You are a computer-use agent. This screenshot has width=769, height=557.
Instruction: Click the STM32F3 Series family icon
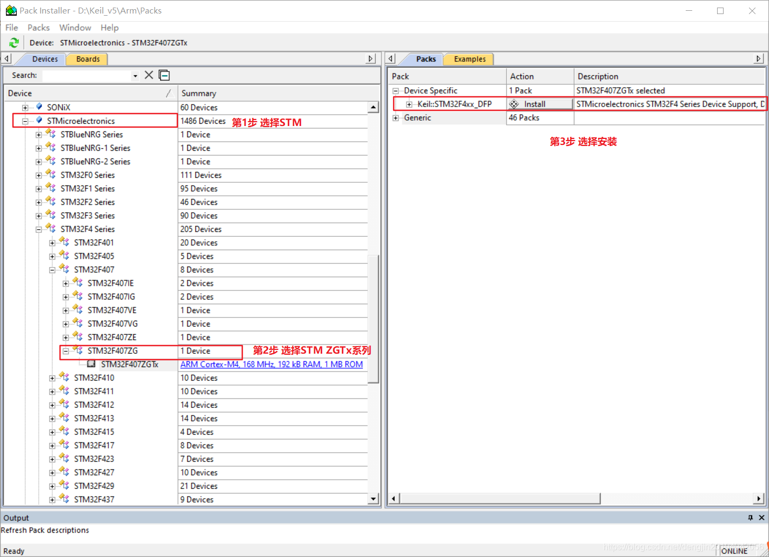(51, 215)
